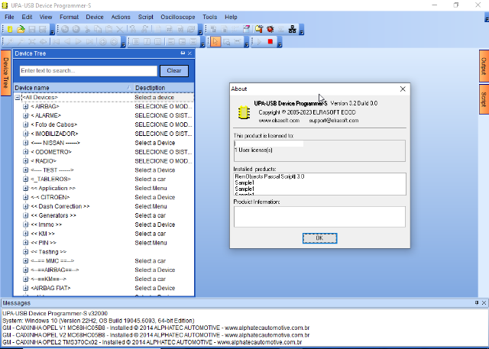Expand the <-< CITROEN> tree node
Image resolution: width=489 pixels, height=349 pixels.
25,197
